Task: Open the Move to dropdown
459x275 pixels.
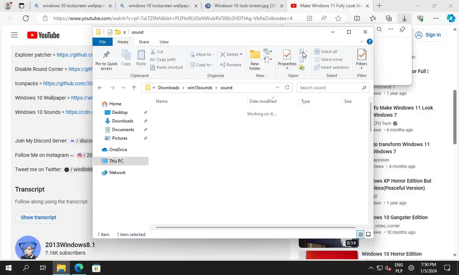Action: 202,54
